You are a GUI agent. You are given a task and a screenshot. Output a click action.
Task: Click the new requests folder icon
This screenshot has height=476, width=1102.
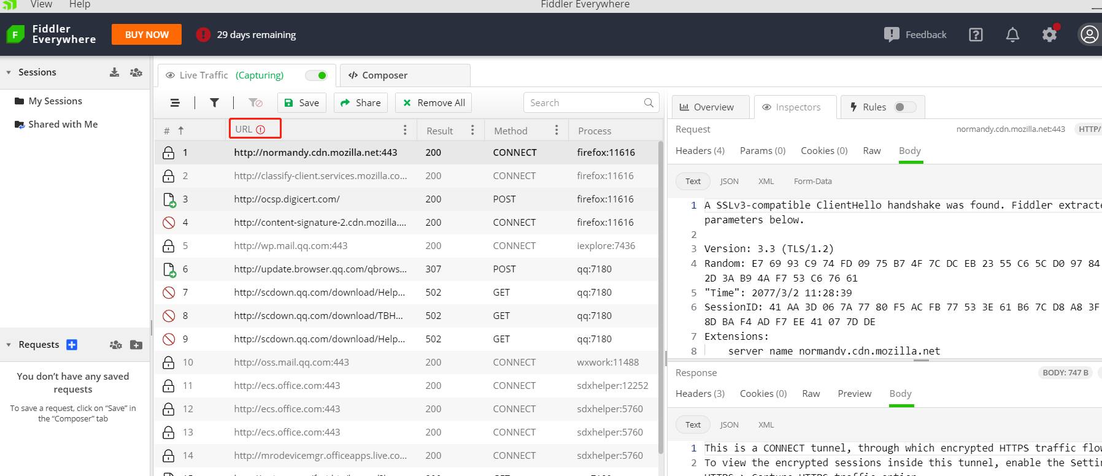pyautogui.click(x=136, y=345)
